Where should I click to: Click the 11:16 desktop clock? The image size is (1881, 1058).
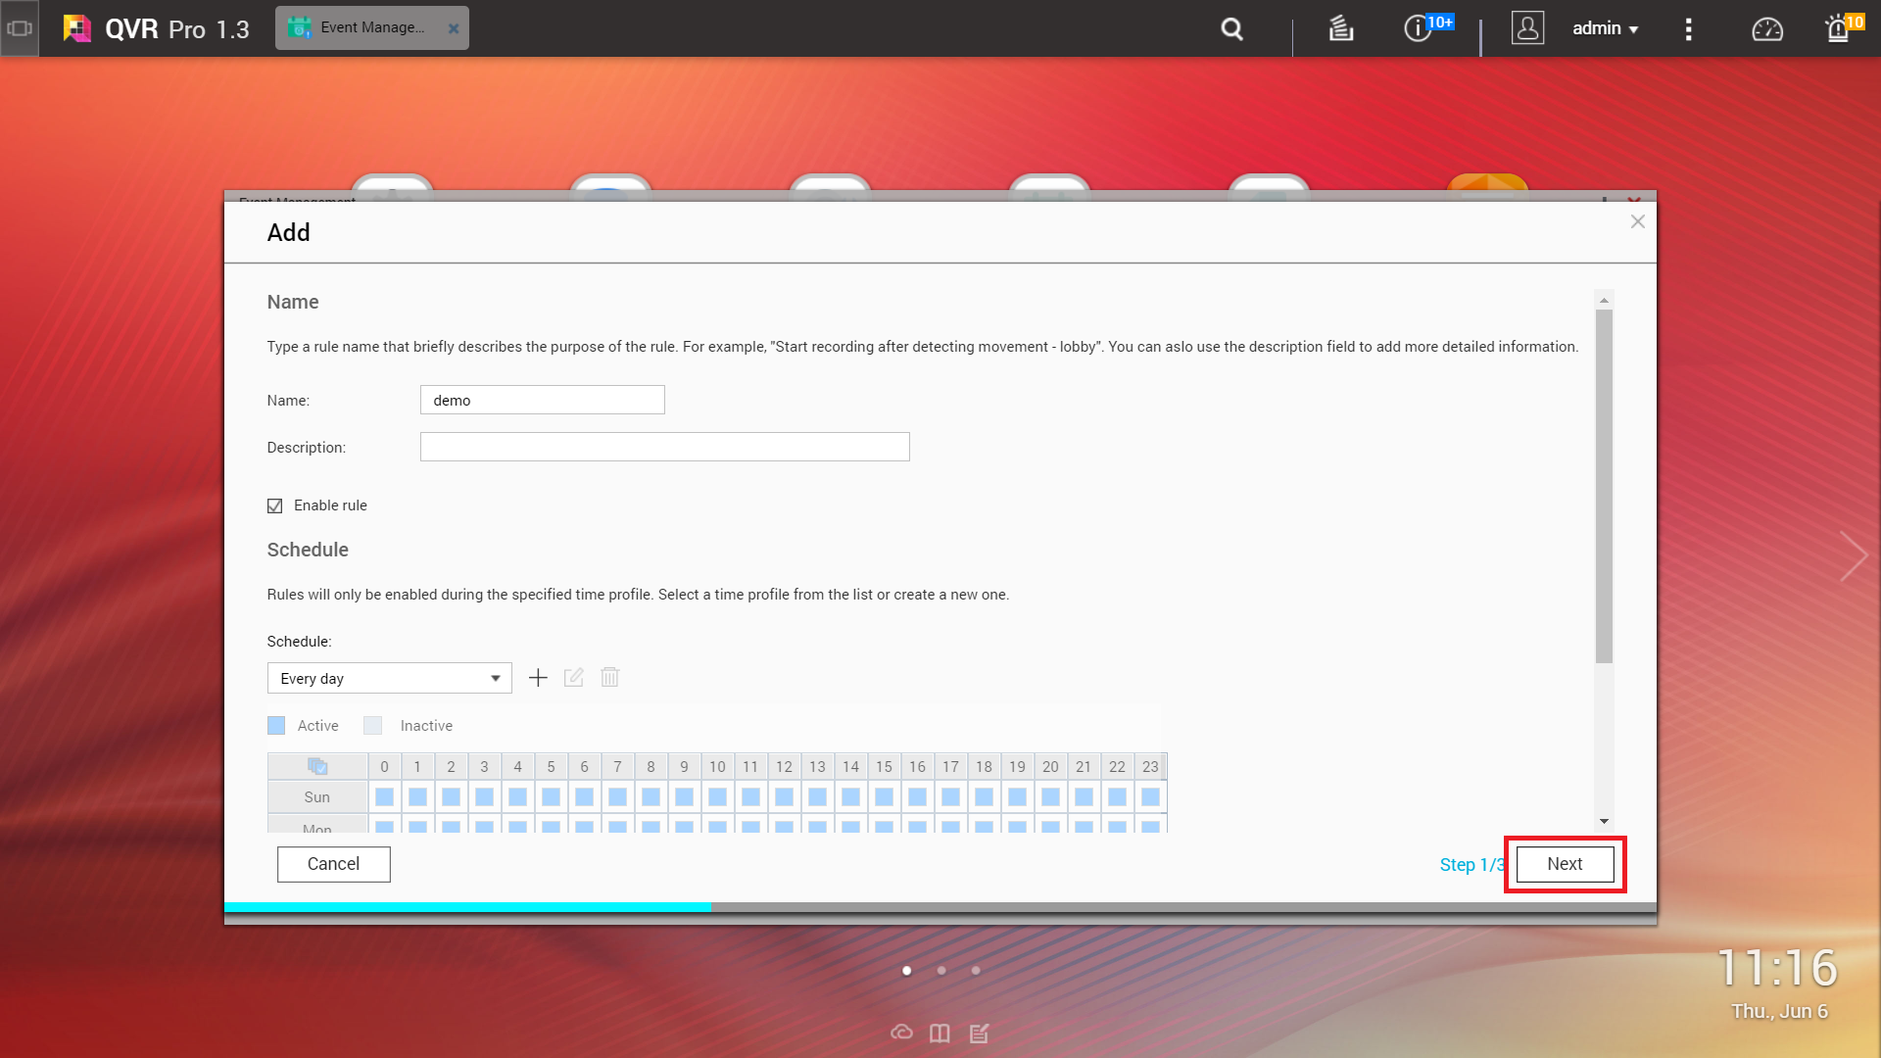[x=1778, y=968]
